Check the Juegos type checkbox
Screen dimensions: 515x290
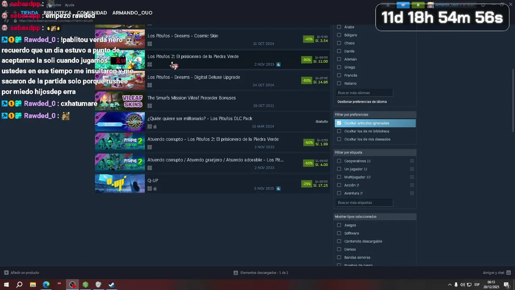pyautogui.click(x=339, y=225)
